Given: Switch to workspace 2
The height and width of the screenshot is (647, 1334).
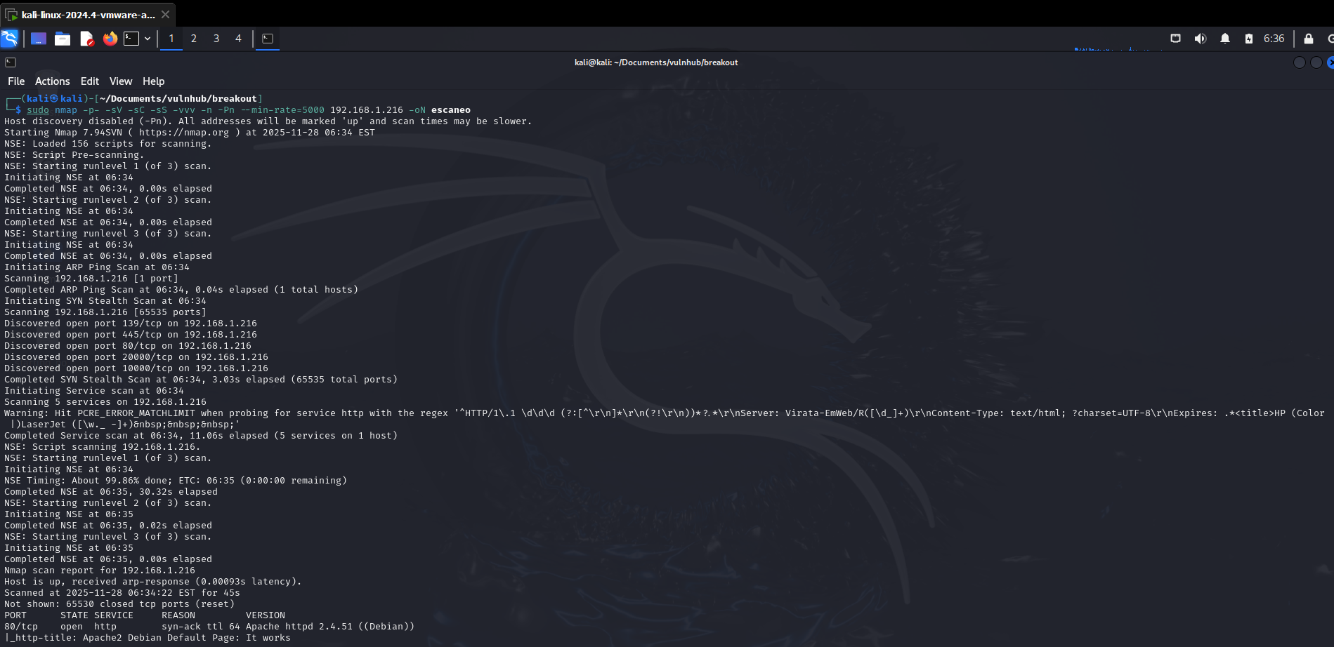Looking at the screenshot, I should pos(194,39).
